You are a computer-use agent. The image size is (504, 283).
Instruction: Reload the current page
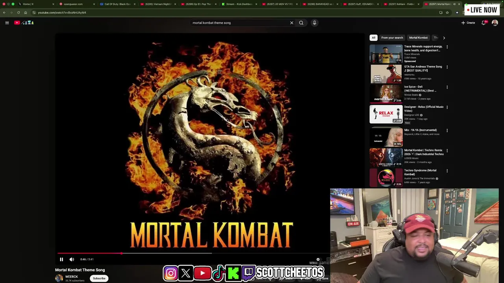pos(19,13)
